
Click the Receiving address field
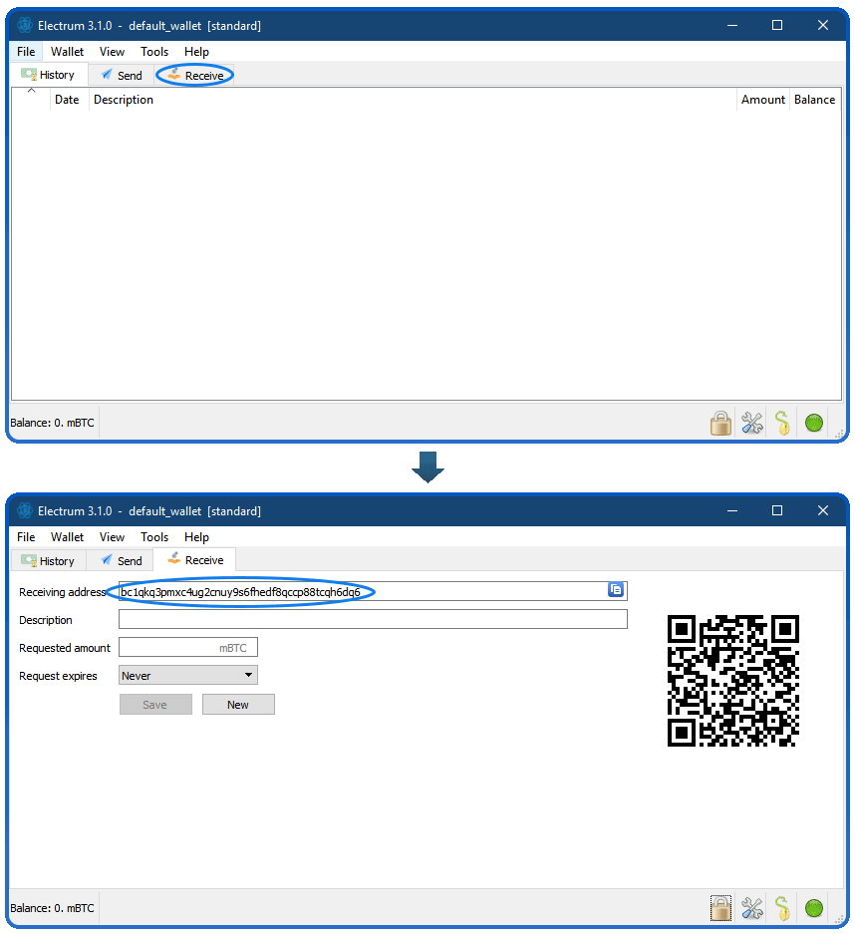point(373,591)
